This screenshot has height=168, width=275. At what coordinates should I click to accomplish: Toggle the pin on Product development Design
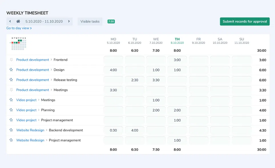click(11, 70)
